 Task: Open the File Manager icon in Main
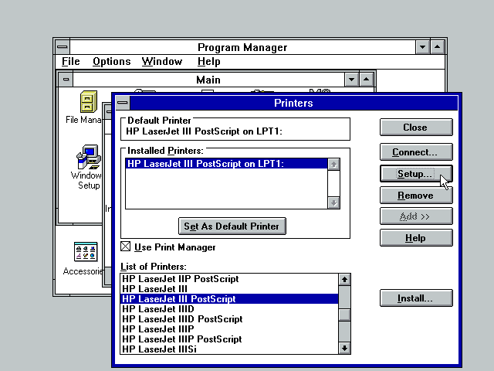coord(89,101)
